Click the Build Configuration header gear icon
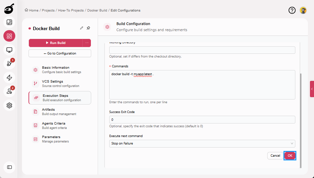Image resolution: width=314 pixels, height=178 pixels. pyautogui.click(x=107, y=27)
